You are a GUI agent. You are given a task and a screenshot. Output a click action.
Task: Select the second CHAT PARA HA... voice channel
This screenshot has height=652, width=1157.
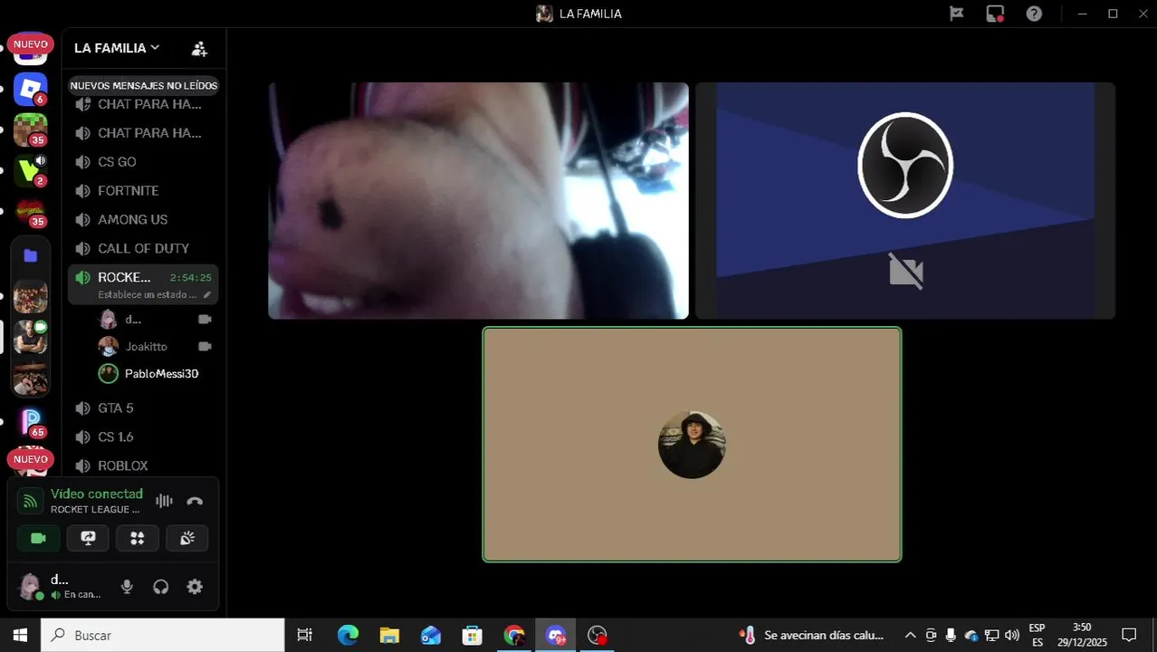144,133
